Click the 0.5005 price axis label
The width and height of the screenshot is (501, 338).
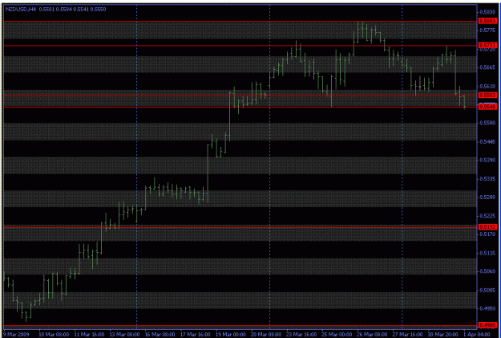(487, 291)
